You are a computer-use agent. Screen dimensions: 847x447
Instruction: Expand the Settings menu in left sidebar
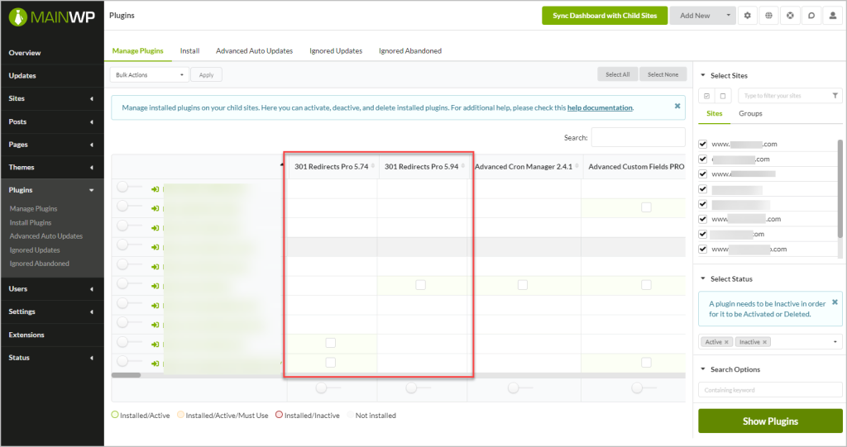[x=91, y=312]
